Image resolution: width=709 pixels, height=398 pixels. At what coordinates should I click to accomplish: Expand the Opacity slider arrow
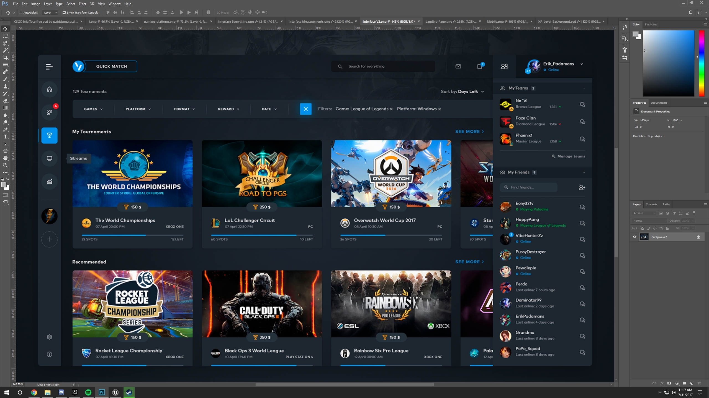coord(693,221)
